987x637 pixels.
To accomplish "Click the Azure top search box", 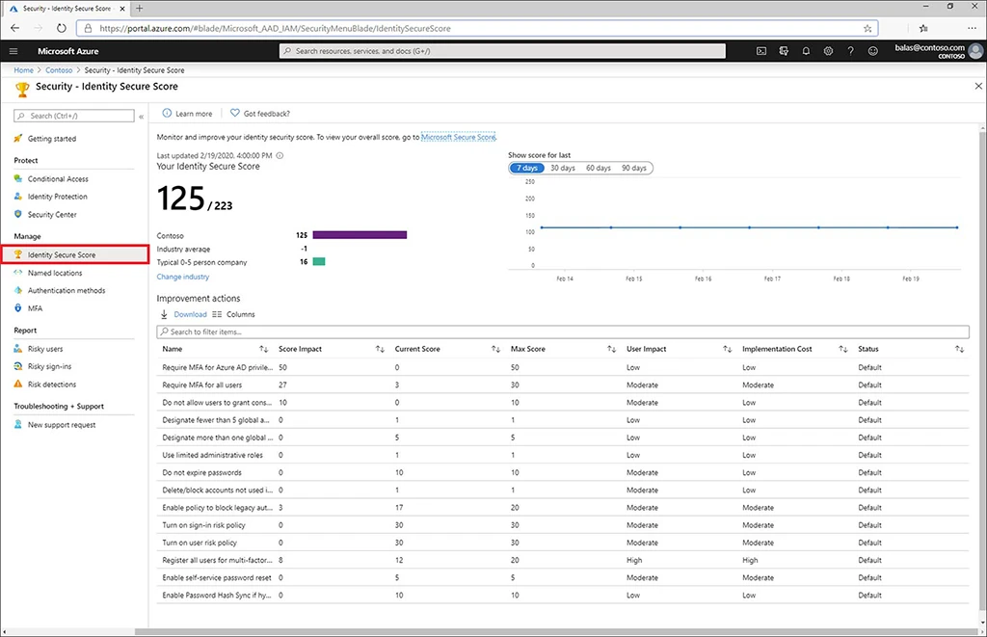I will [502, 51].
